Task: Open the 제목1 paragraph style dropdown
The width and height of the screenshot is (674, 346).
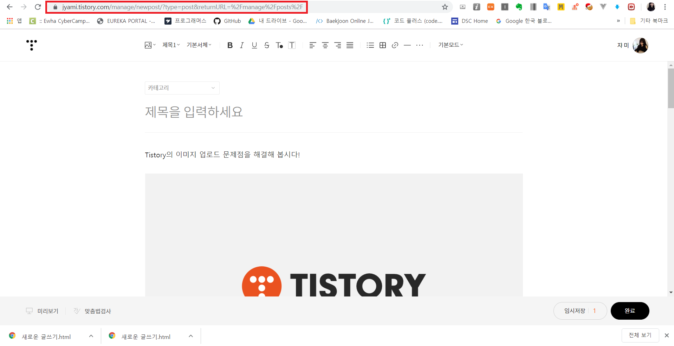Action: point(171,45)
